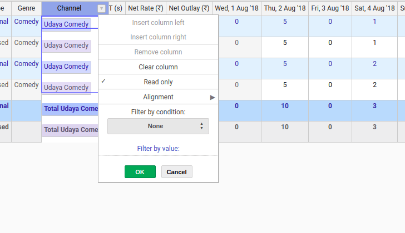The image size is (405, 233).
Task: Choose Insert column left
Action: coord(159,23)
